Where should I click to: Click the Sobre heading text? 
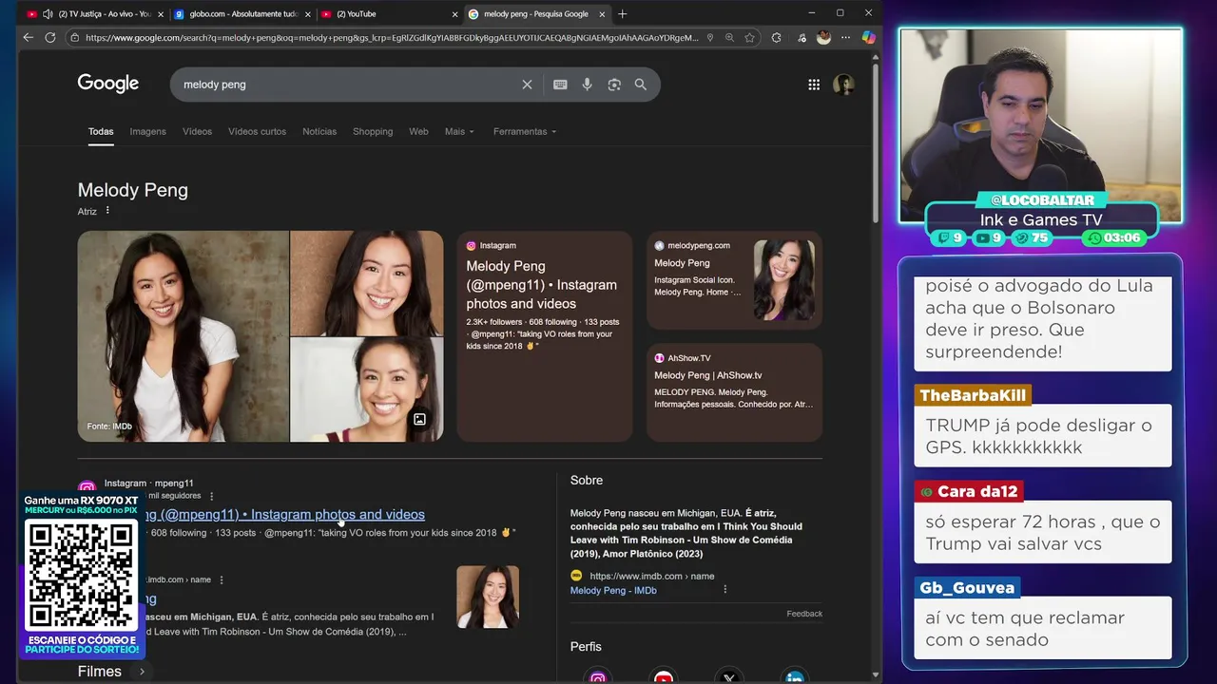point(587,481)
